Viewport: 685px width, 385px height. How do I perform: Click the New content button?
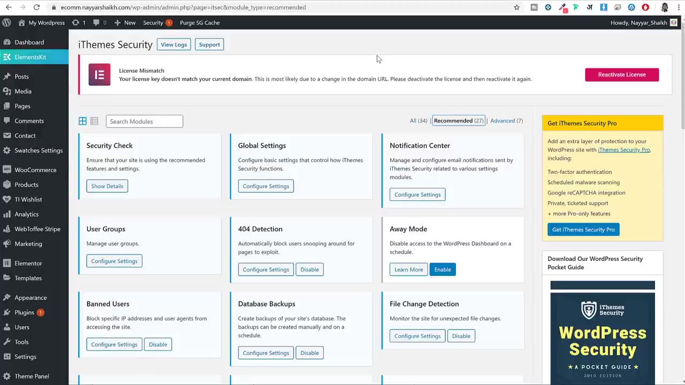[x=125, y=22]
